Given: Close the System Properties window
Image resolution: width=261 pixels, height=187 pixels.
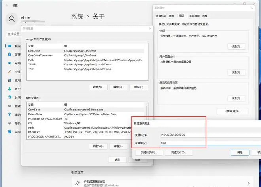Looking at the screenshot, I should [x=252, y=7].
